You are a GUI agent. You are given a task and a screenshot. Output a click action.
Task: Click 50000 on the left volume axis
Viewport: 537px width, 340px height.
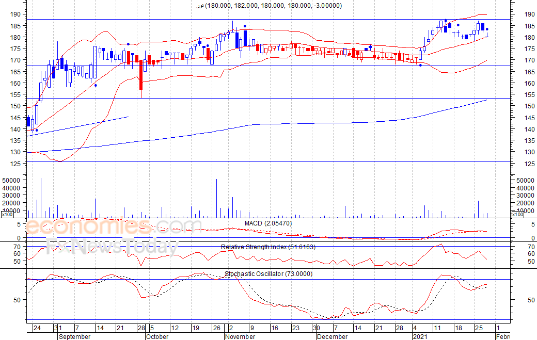tap(11, 180)
